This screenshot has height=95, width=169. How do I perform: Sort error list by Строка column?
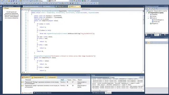(x=69, y=80)
